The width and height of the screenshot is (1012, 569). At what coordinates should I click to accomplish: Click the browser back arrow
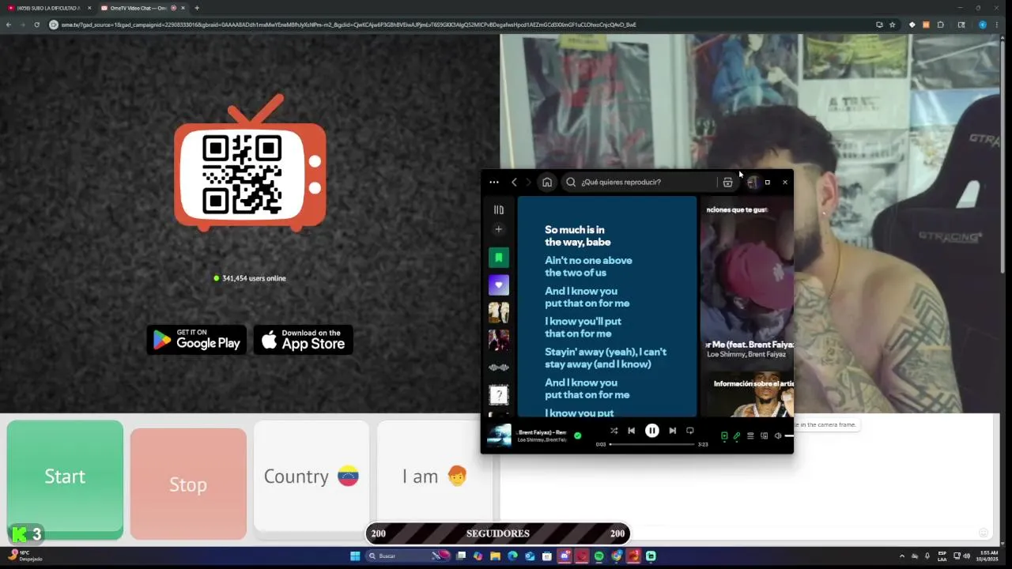coord(9,24)
